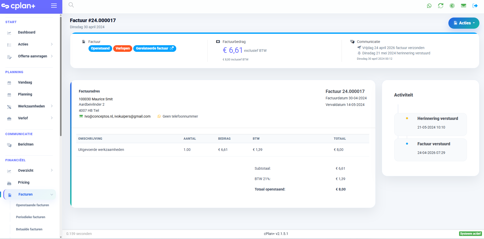The width and height of the screenshot is (484, 239).
Task: Open Vandaag in the sidebar
Action: point(25,82)
